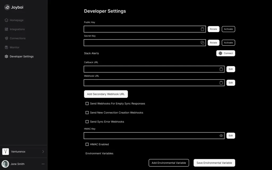This screenshot has height=170, width=272.
Task: Activate the Secret Key
Action: tap(228, 43)
